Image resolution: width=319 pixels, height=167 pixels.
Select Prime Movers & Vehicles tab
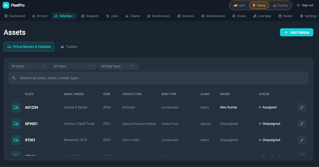[x=29, y=47]
